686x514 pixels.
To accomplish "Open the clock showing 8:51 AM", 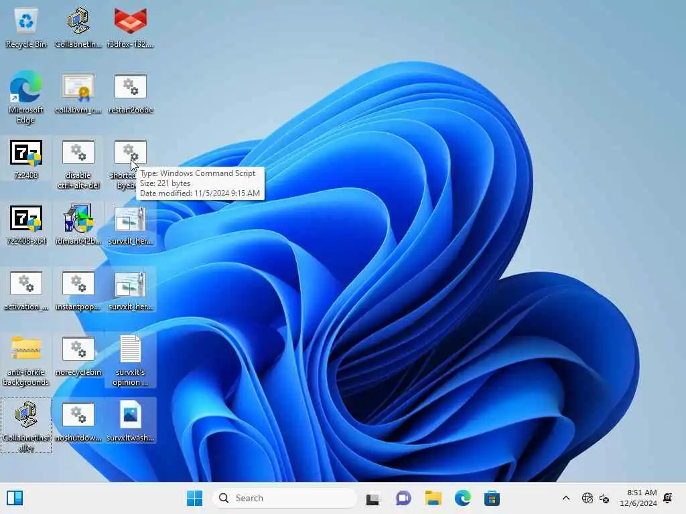I will pyautogui.click(x=638, y=498).
